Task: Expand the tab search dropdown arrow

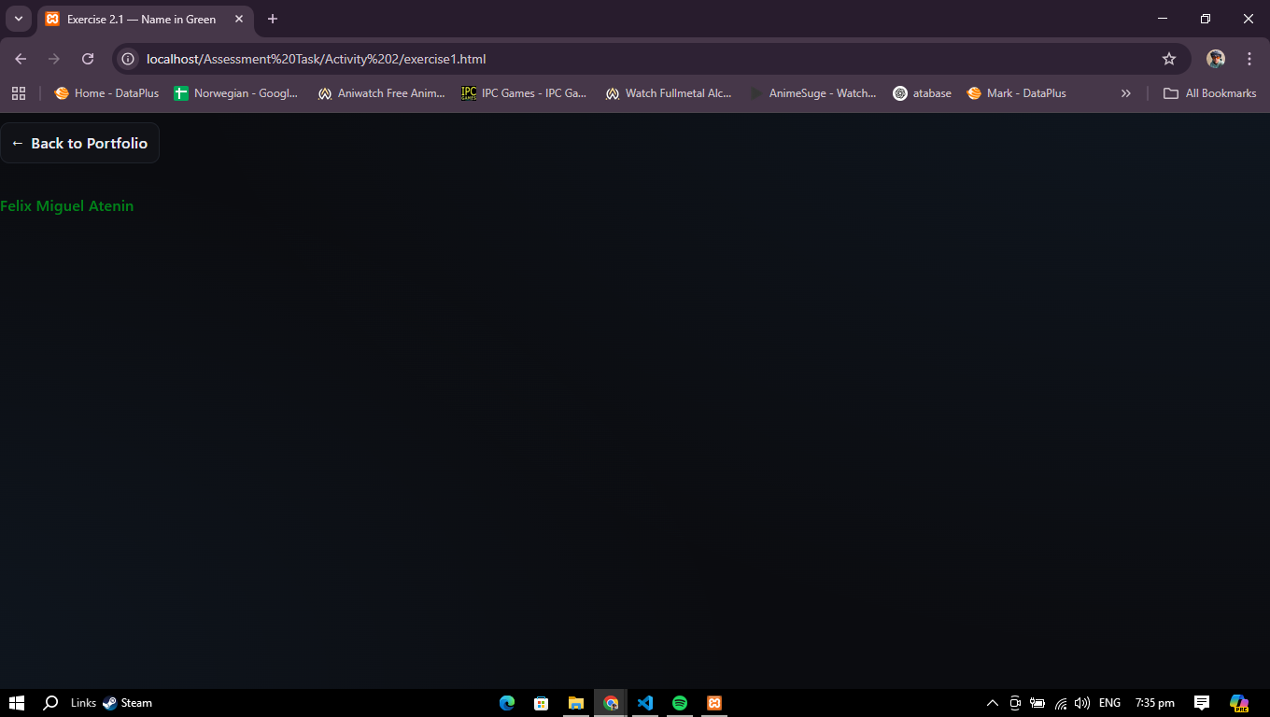Action: [x=18, y=19]
